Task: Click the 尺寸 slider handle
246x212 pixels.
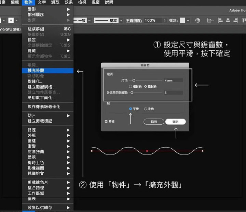Action: pos(134,80)
